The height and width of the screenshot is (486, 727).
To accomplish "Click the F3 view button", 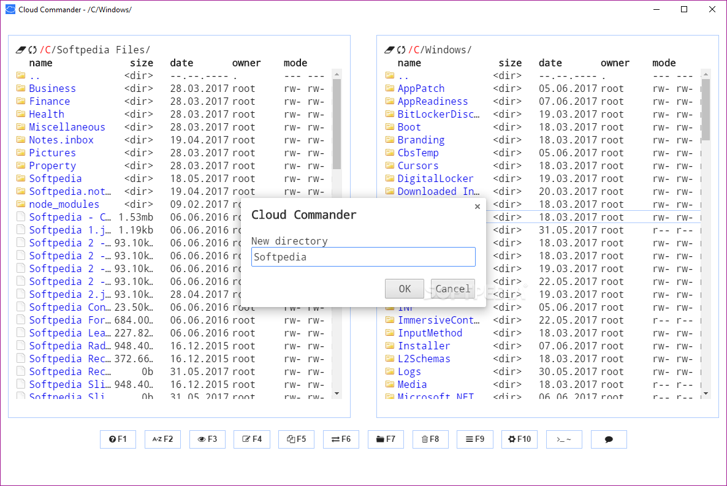I will pos(207,439).
